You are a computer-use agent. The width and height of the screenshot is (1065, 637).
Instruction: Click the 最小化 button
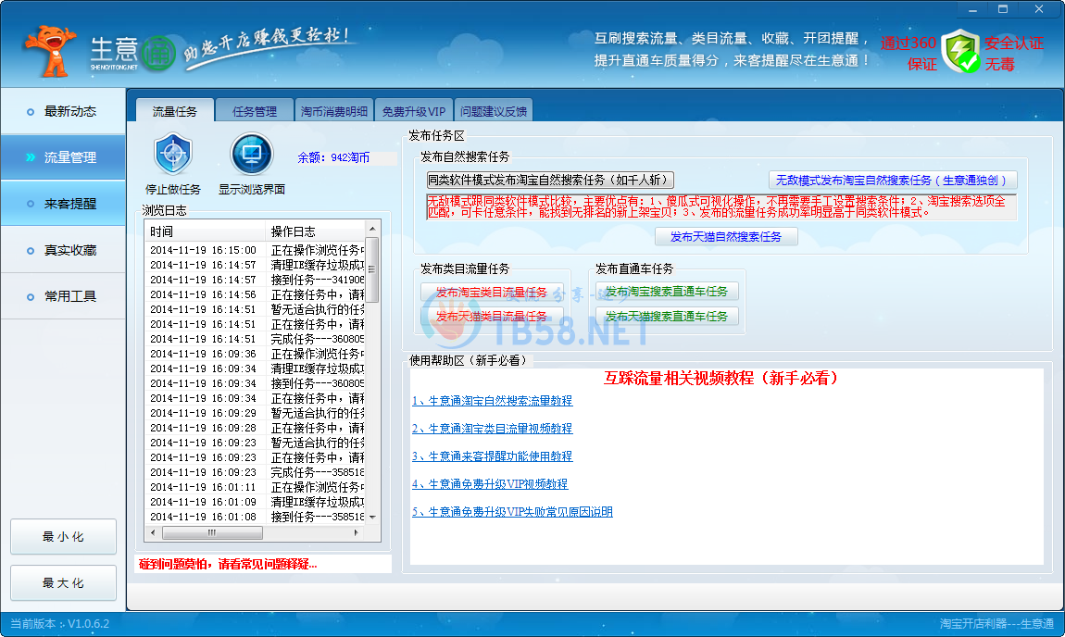coord(63,536)
